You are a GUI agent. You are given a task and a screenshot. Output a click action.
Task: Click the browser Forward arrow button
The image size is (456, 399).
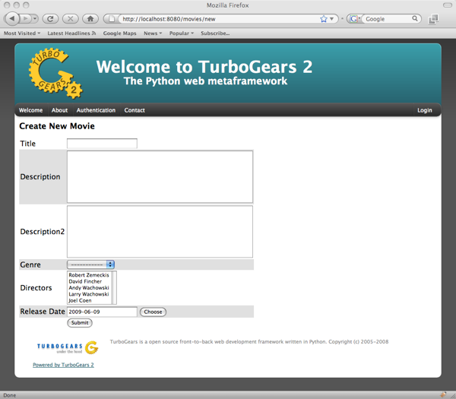coord(26,19)
